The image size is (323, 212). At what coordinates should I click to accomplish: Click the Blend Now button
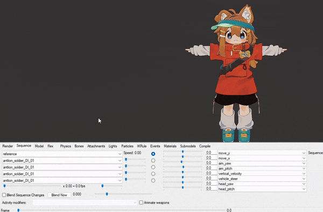pos(59,195)
